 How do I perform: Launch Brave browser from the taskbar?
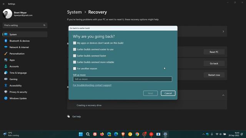(123, 134)
